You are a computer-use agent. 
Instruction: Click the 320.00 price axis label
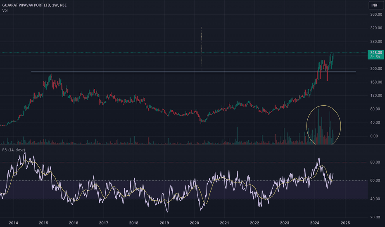[x=376, y=28]
